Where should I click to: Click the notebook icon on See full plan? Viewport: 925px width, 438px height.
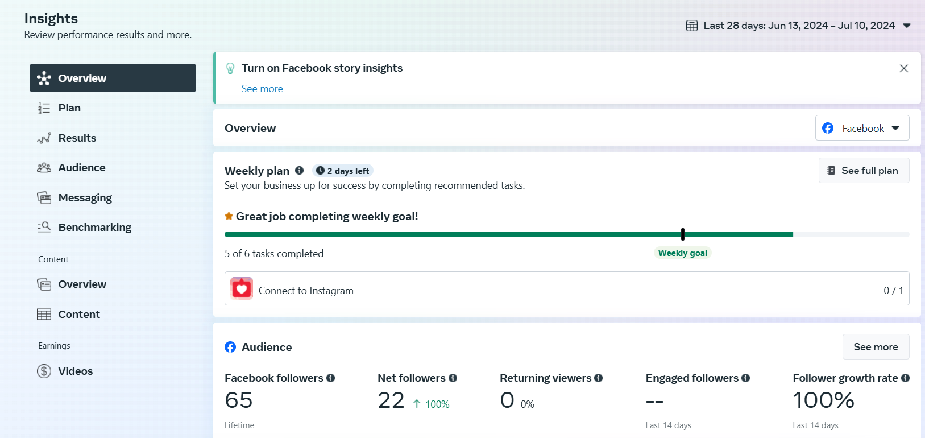coord(831,171)
